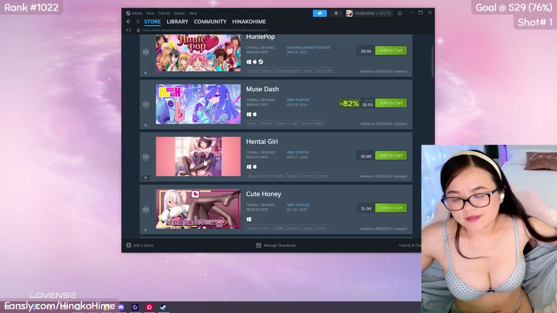Click the Steam logo in menu bar
557x313 pixels.
[128, 13]
